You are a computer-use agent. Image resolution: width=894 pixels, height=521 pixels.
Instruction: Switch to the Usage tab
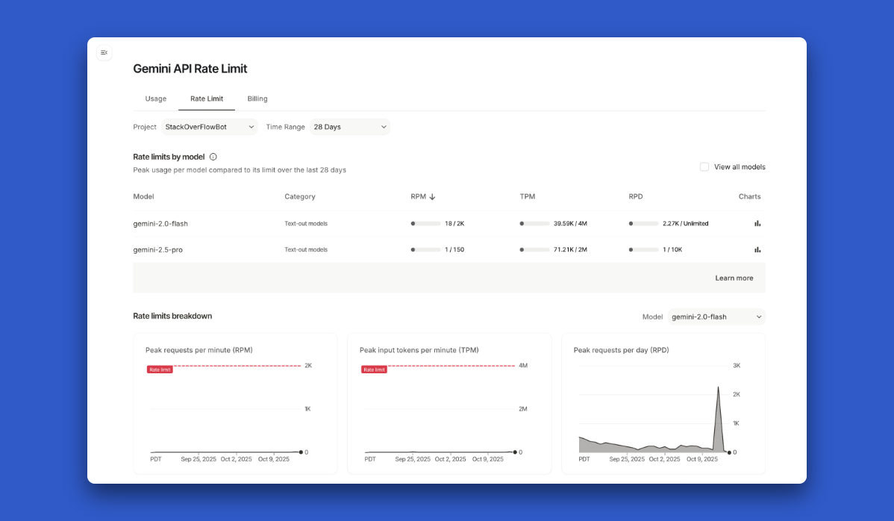tap(156, 99)
